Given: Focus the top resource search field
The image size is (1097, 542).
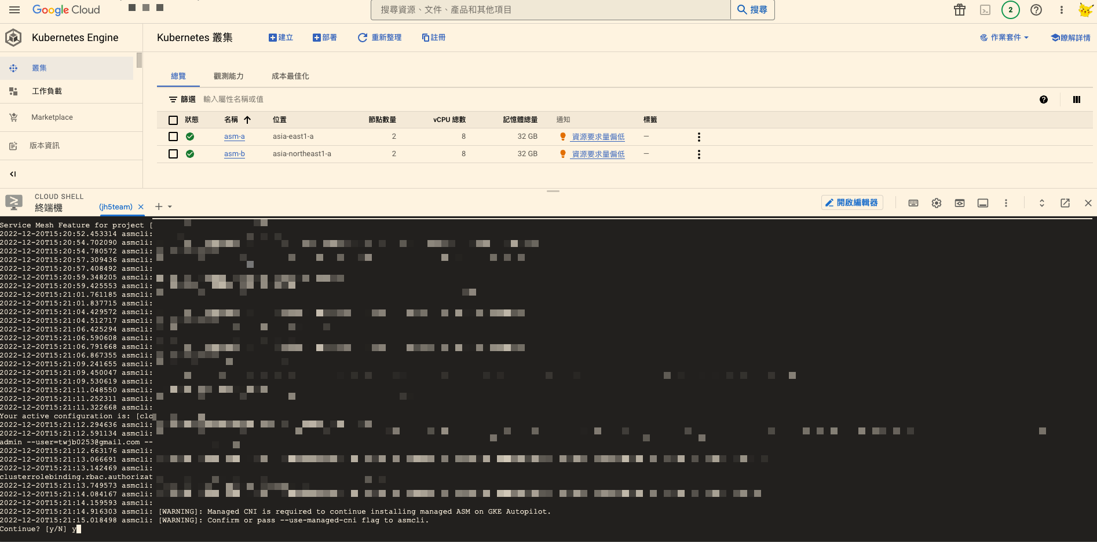Looking at the screenshot, I should (x=550, y=10).
